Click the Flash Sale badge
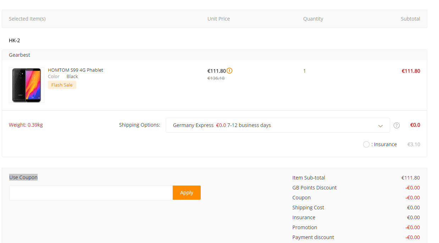The width and height of the screenshot is (439, 243). click(62, 85)
